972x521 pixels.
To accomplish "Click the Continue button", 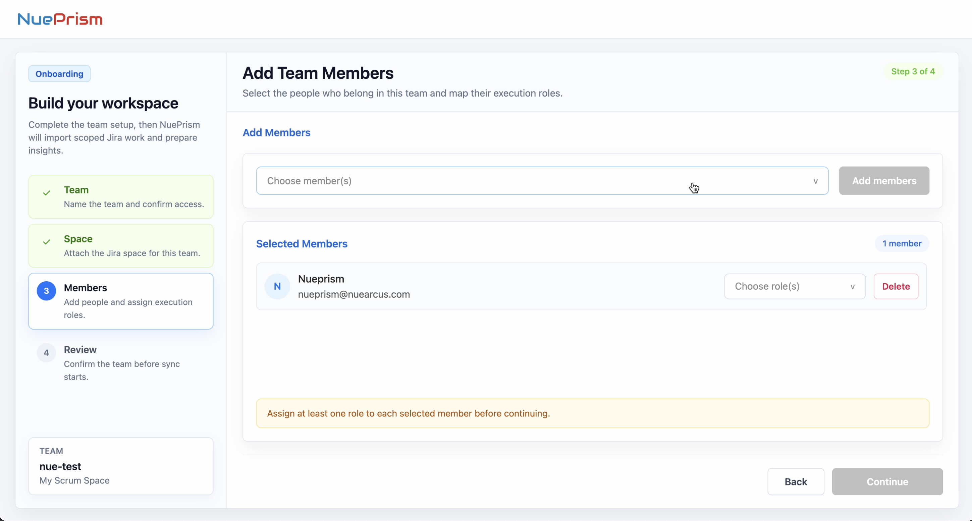I will (x=887, y=482).
